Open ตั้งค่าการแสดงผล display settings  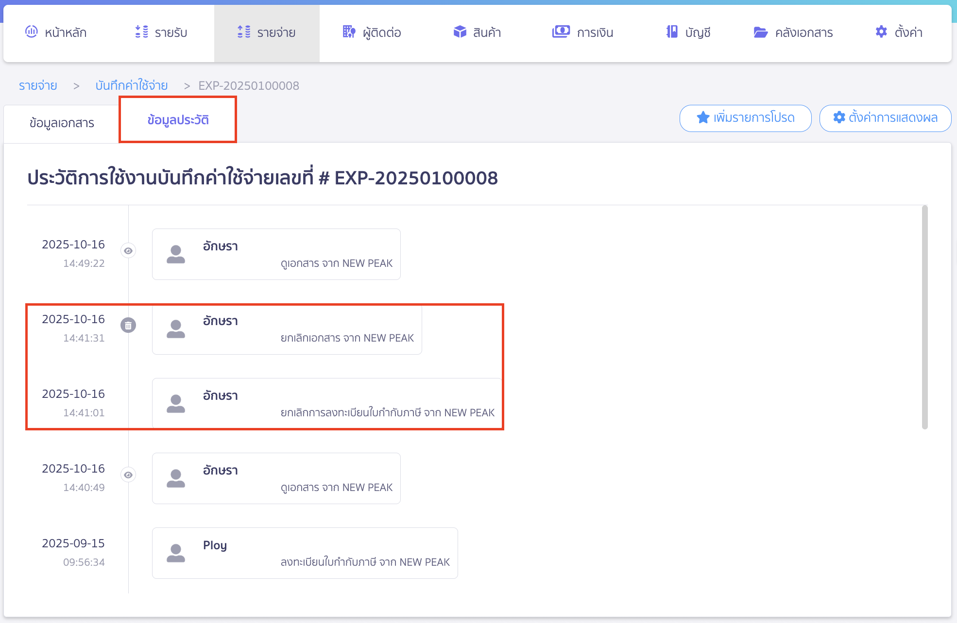tap(885, 117)
